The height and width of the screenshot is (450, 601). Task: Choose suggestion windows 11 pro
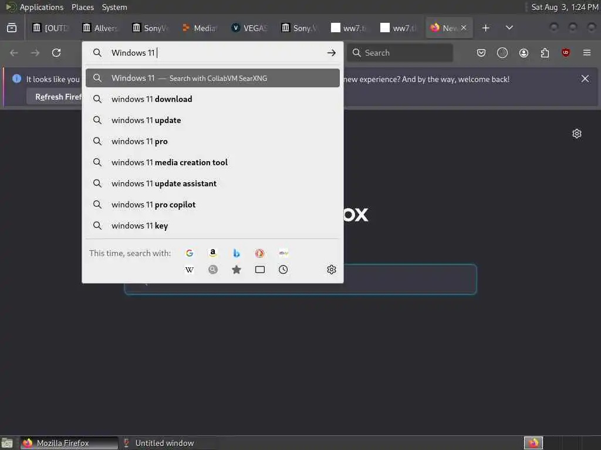click(212, 141)
